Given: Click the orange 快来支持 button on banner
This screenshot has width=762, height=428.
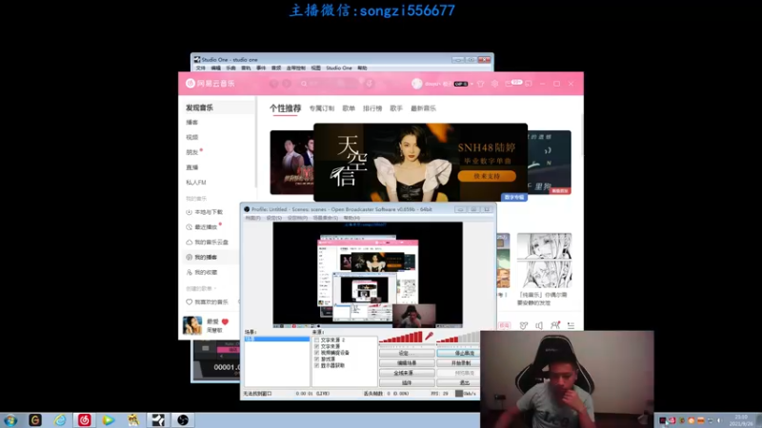Looking at the screenshot, I should (487, 176).
